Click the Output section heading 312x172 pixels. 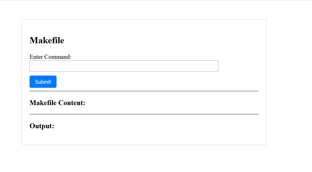pos(42,126)
